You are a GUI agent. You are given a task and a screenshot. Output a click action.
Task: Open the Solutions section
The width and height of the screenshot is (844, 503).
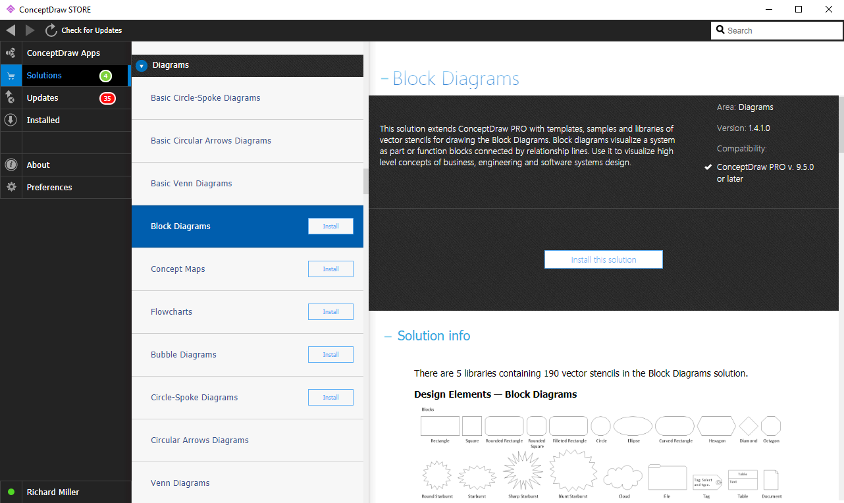(66, 76)
